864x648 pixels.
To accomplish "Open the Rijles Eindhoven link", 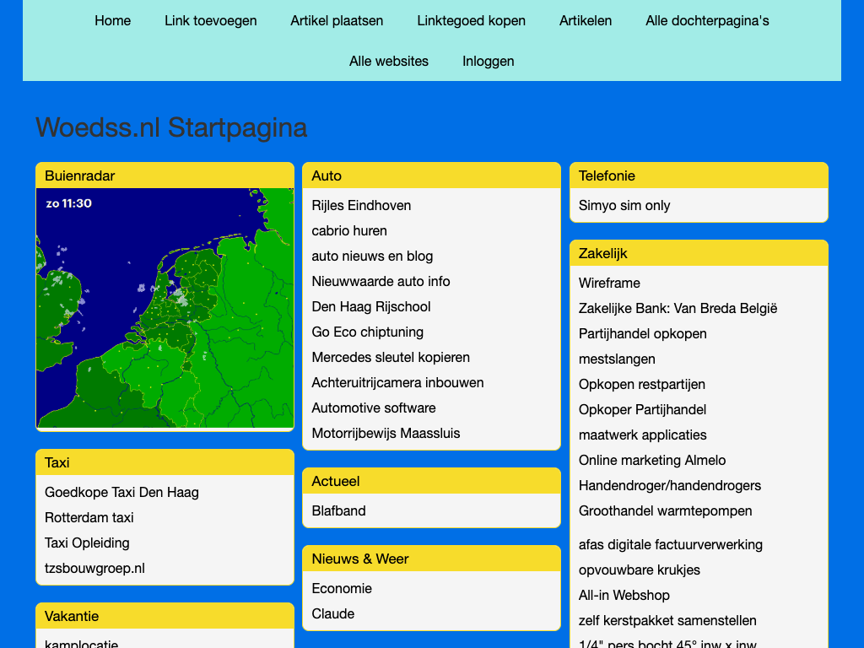I will click(x=361, y=205).
